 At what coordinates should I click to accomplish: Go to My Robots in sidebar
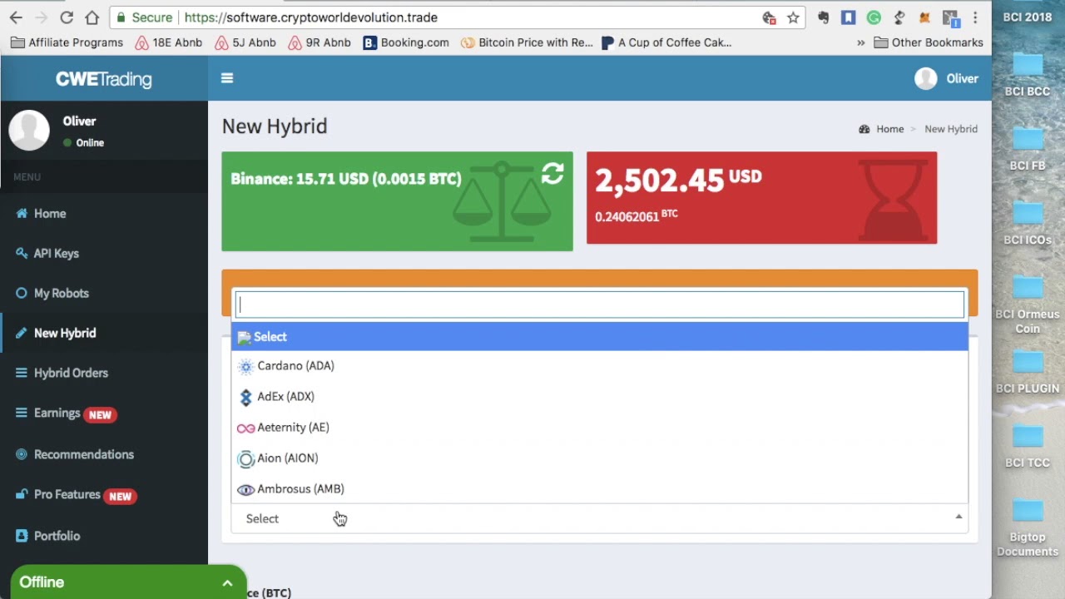pos(104,294)
